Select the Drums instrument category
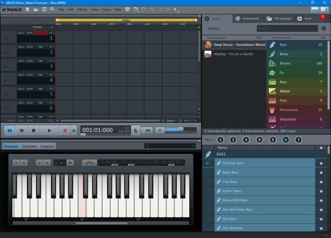Screen dimensions: 331x238 pyautogui.click(x=297, y=63)
